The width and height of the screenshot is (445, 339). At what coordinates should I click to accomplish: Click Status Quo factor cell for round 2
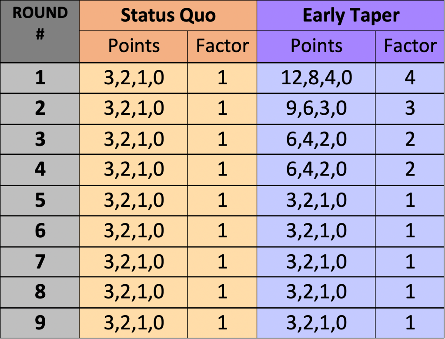click(x=222, y=108)
